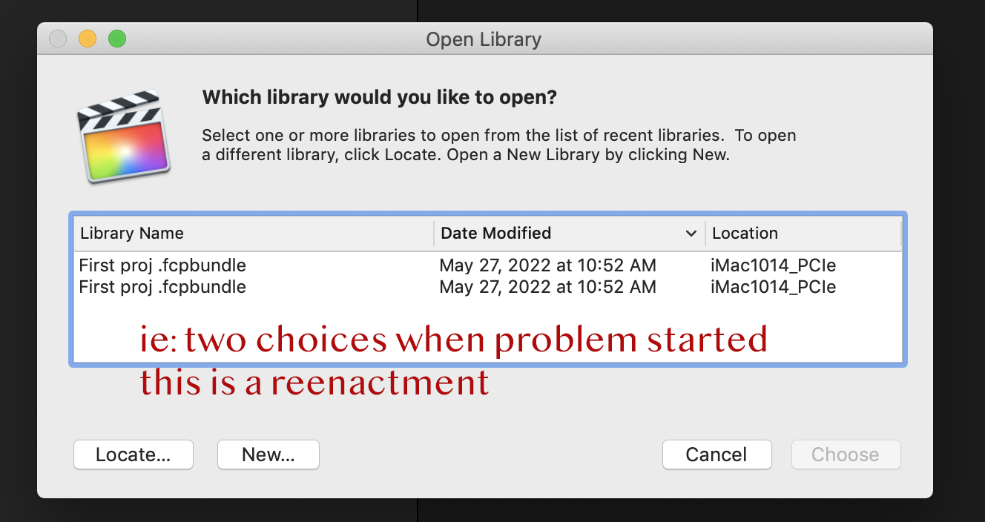Click the Open Library title bar text
The width and height of the screenshot is (985, 522).
click(484, 39)
